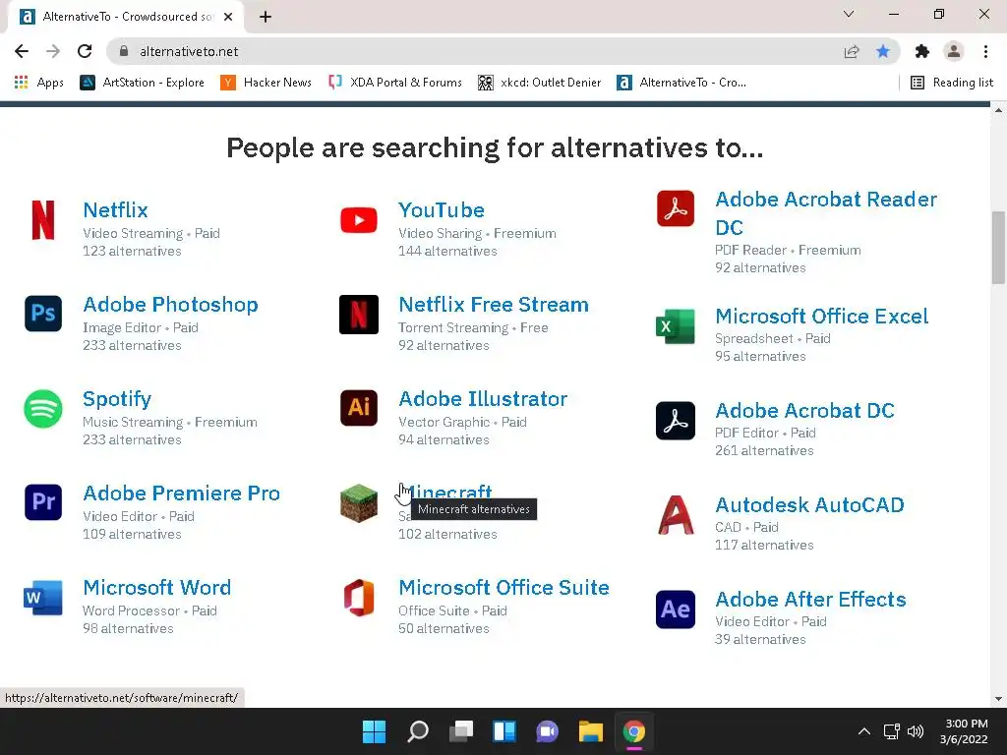The width and height of the screenshot is (1007, 755).
Task: Open Hacker News bookmark
Action: click(266, 83)
